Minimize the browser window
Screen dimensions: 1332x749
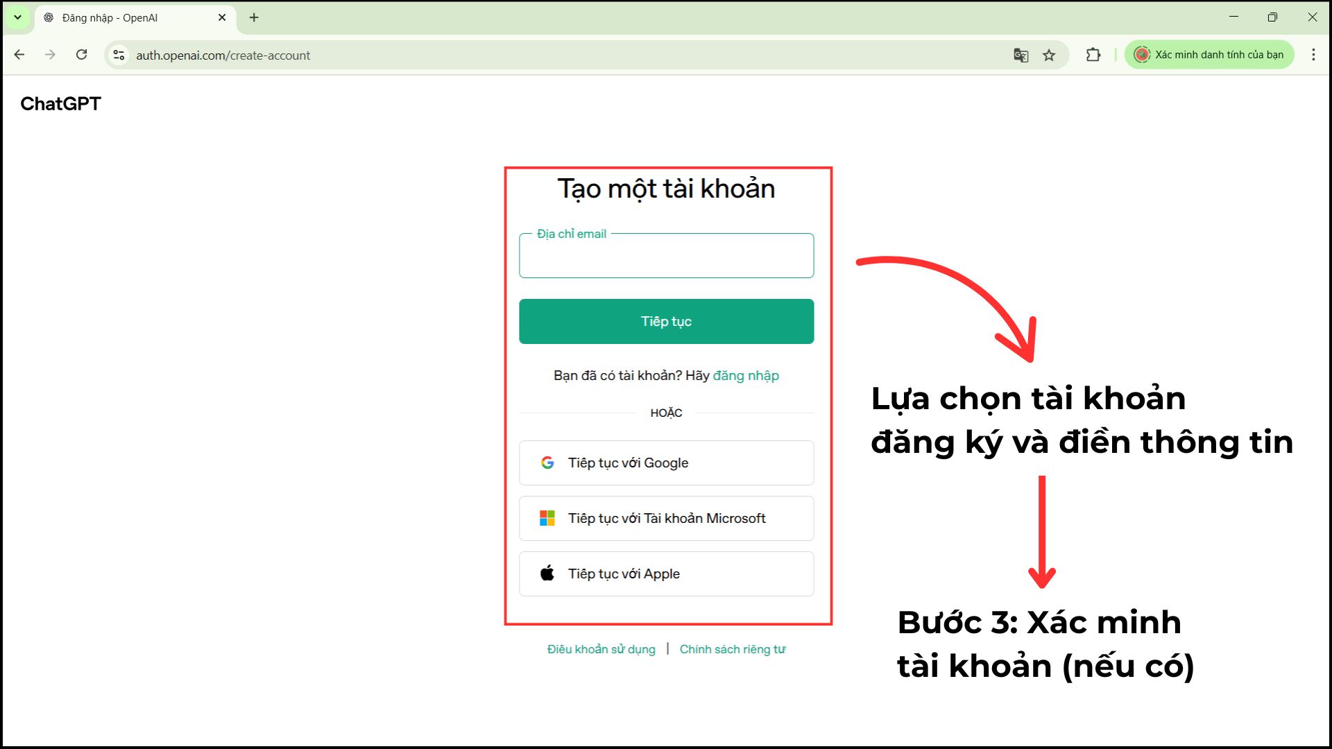pyautogui.click(x=1233, y=17)
